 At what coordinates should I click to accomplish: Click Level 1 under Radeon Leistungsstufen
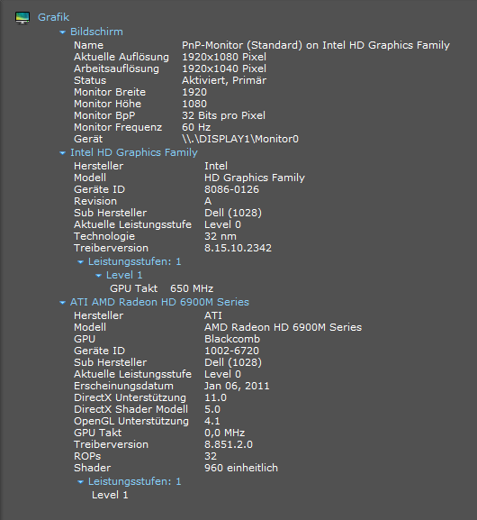click(x=110, y=495)
